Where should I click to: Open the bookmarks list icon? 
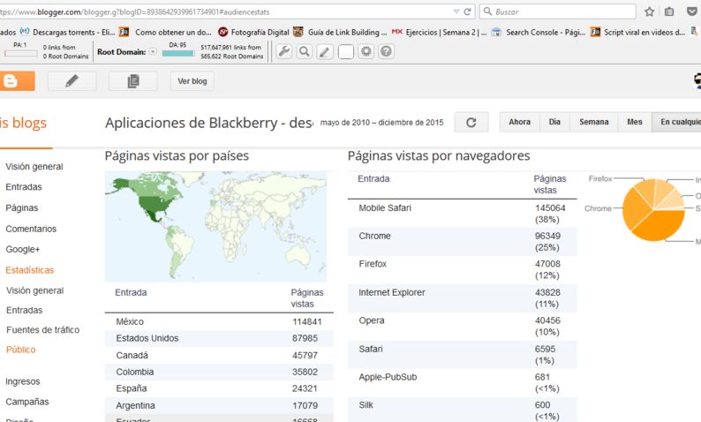click(x=669, y=11)
